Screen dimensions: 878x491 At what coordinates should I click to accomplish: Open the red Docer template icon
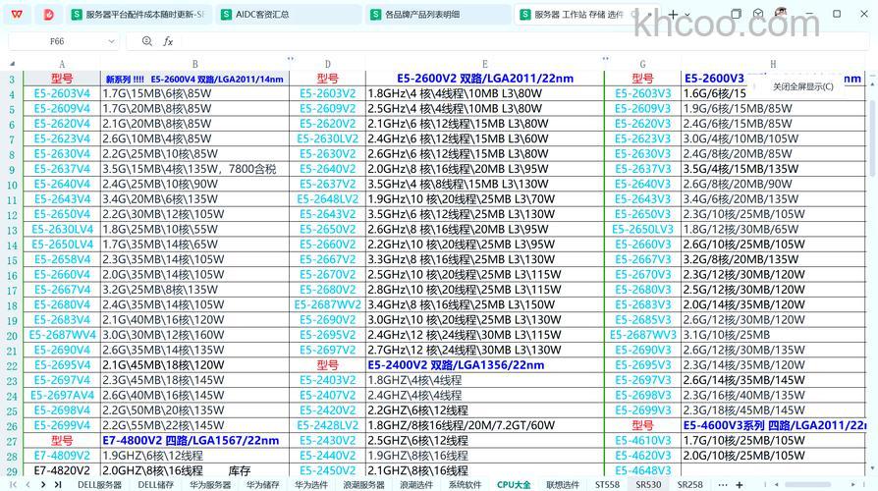click(48, 14)
